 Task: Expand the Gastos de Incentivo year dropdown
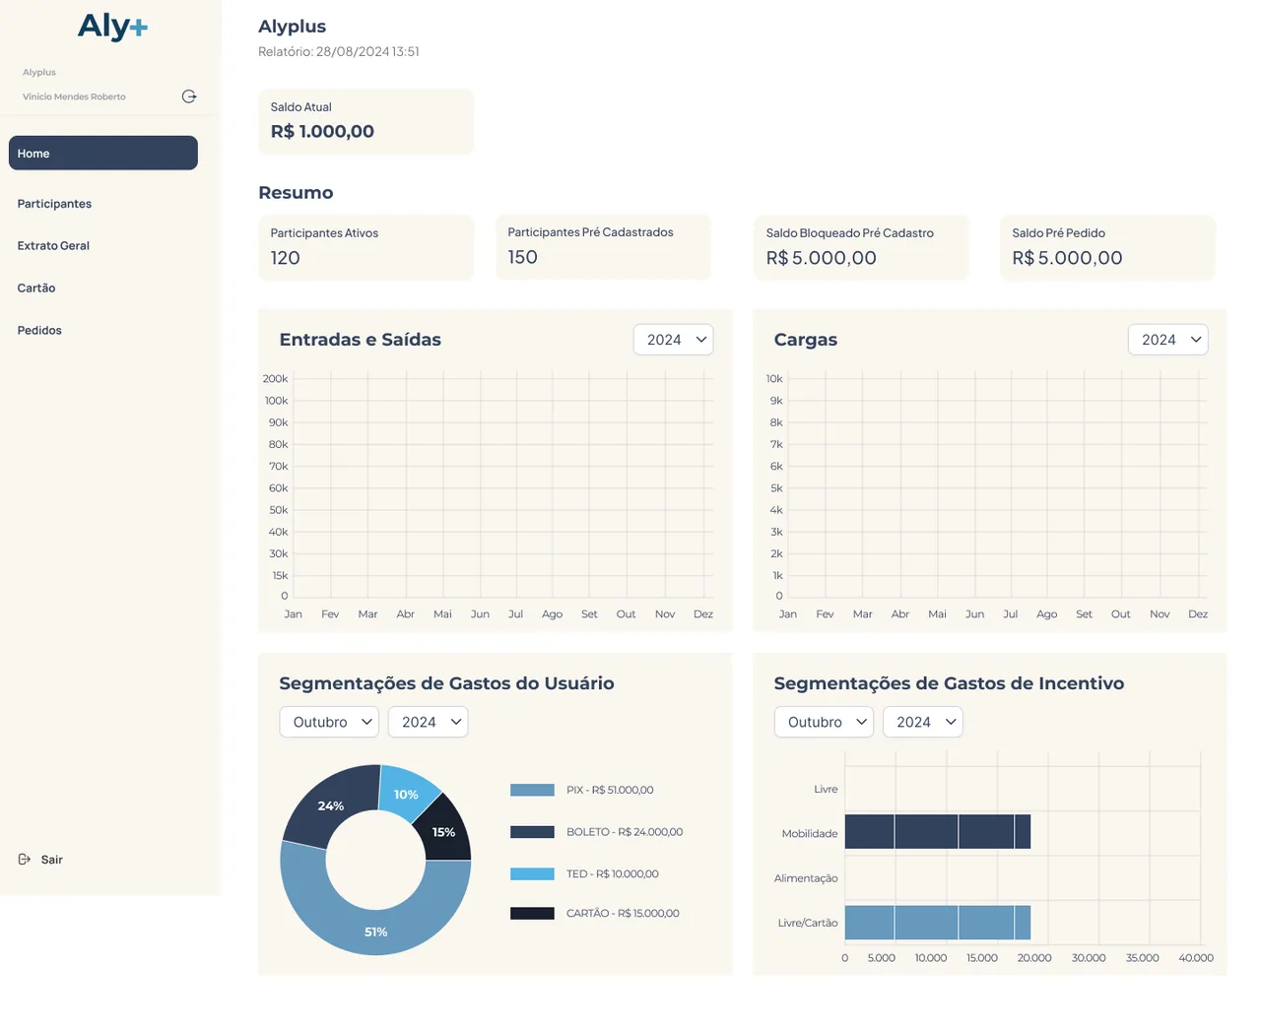point(922,722)
